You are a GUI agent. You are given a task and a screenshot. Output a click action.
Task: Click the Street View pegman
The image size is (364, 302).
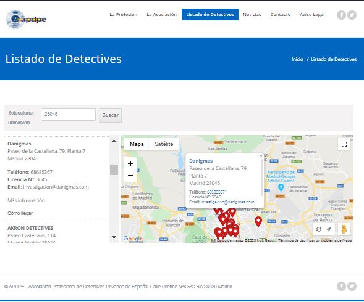point(344,229)
